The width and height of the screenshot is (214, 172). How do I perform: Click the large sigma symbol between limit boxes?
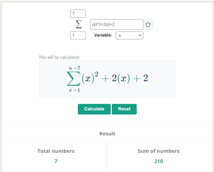79,24
